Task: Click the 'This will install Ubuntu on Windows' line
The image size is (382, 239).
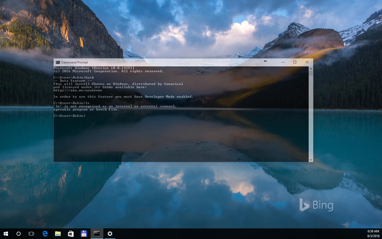Action: [x=118, y=84]
